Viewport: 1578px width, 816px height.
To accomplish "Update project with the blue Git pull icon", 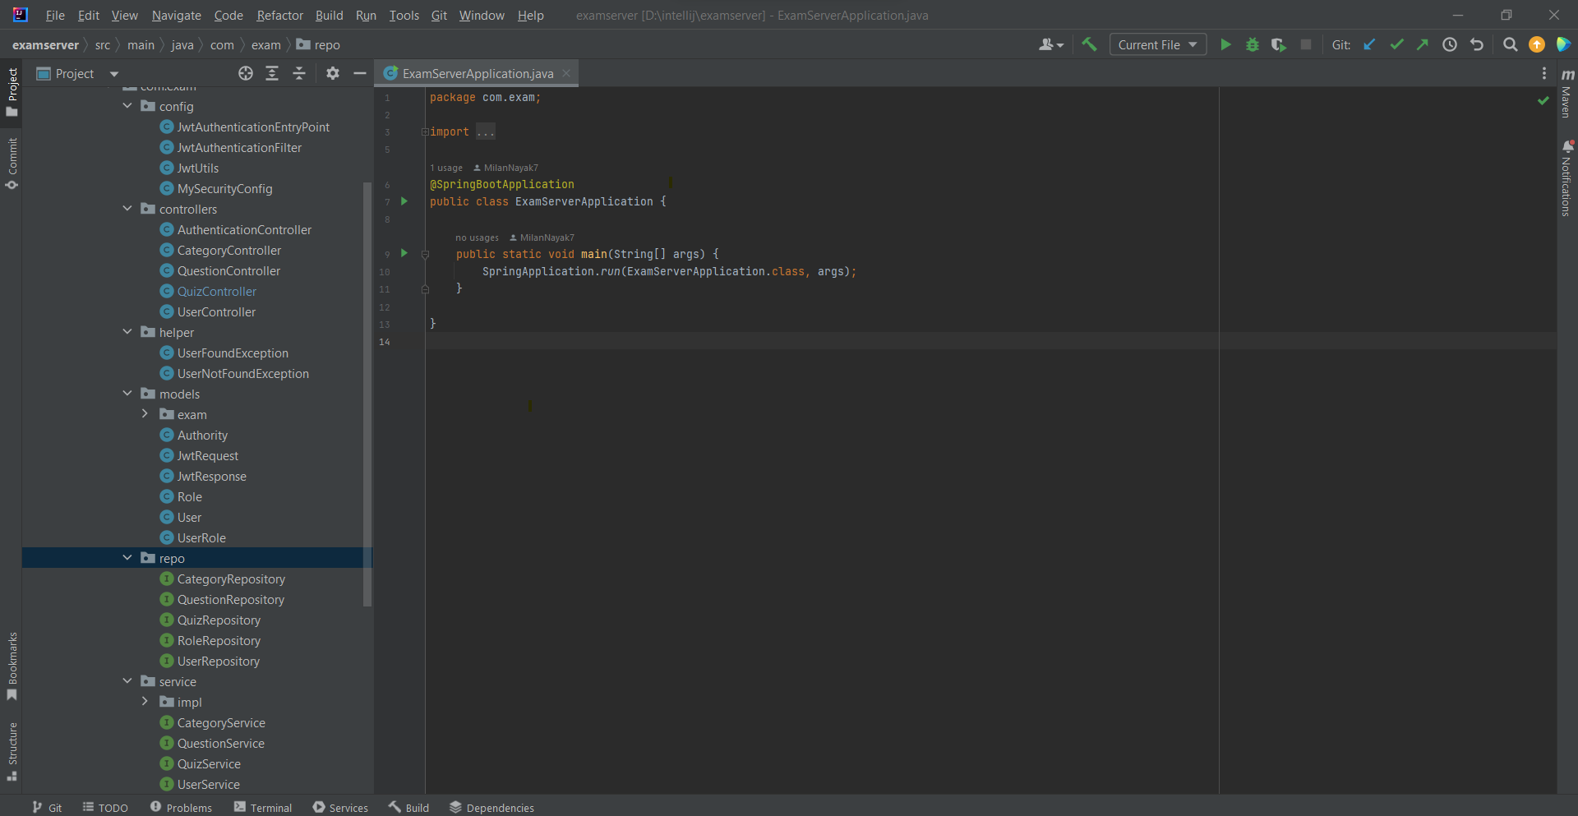I will coord(1369,44).
